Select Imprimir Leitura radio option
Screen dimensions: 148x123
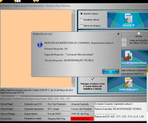[81, 14]
